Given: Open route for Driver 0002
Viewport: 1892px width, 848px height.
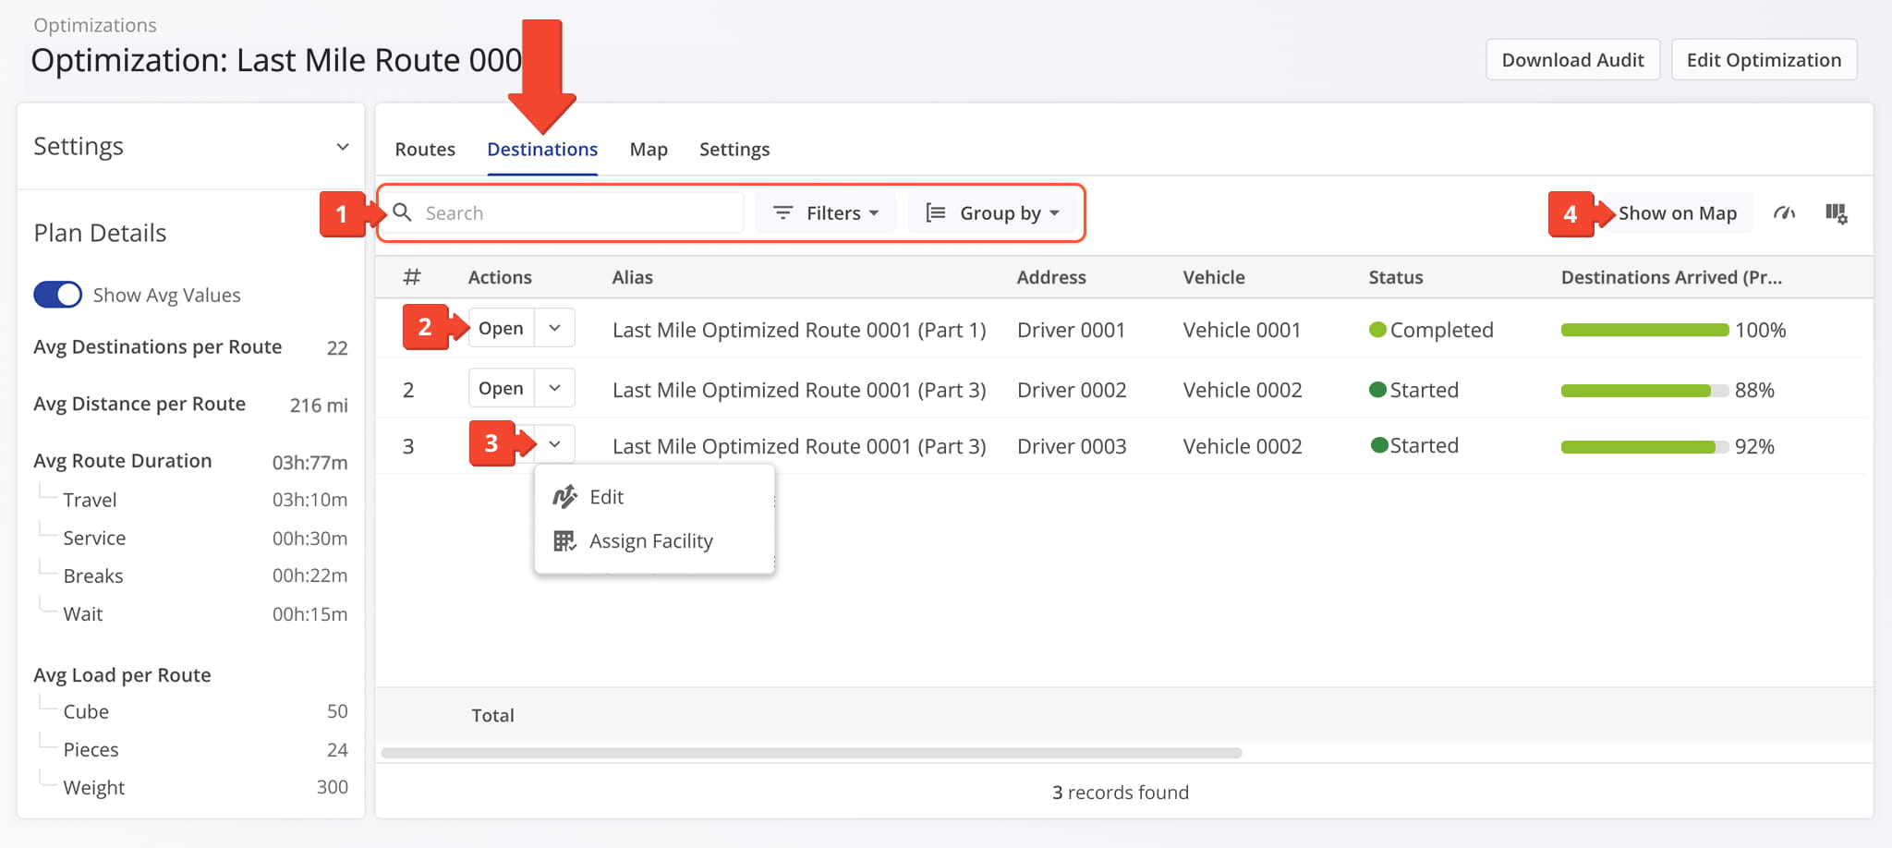Looking at the screenshot, I should pos(501,388).
